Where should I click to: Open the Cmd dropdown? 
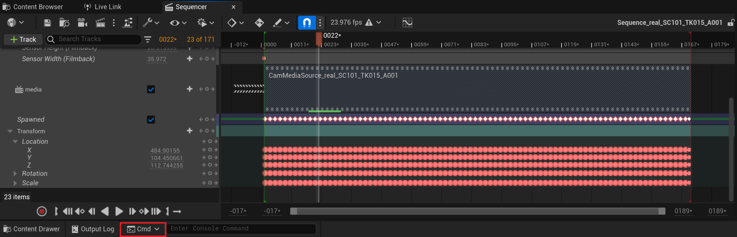tap(143, 229)
